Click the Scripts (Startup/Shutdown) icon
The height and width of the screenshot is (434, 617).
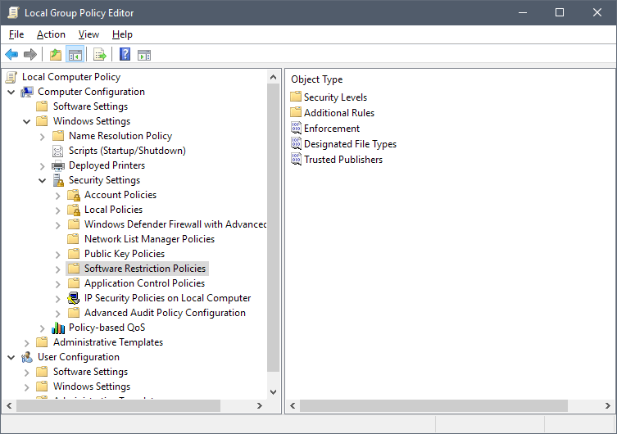(58, 151)
